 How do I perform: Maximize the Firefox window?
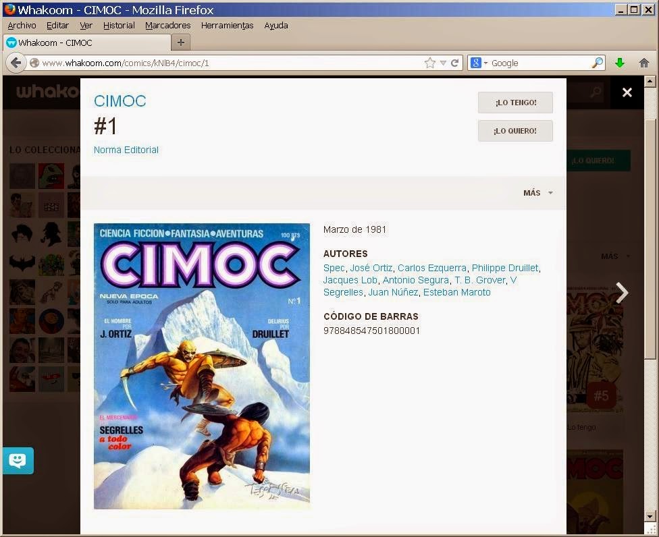tap(634, 9)
